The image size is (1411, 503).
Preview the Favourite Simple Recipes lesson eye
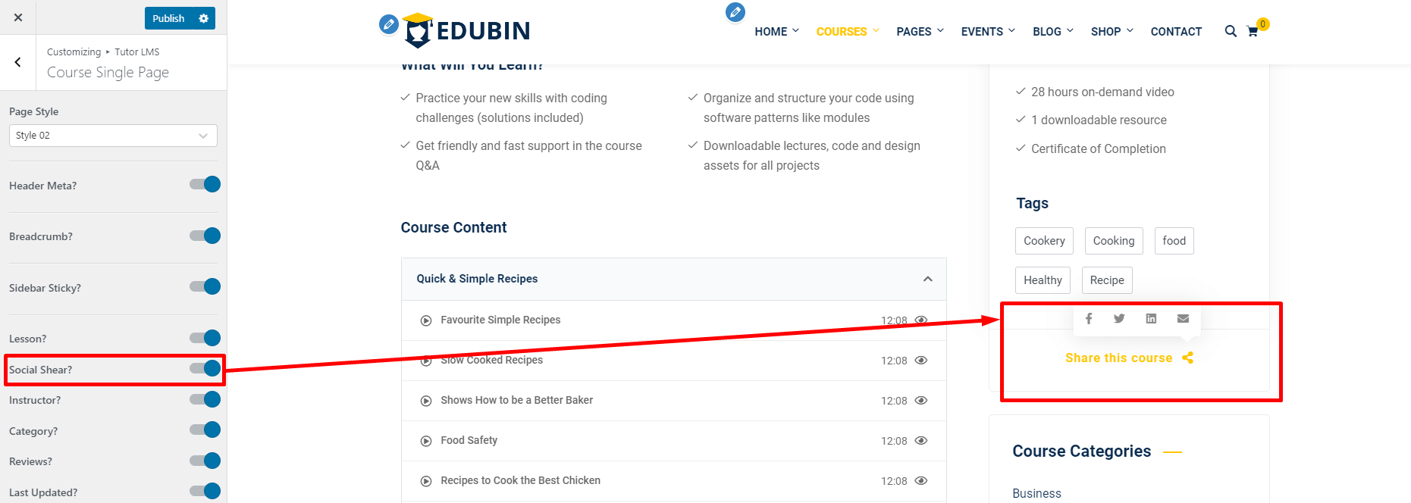click(x=921, y=320)
